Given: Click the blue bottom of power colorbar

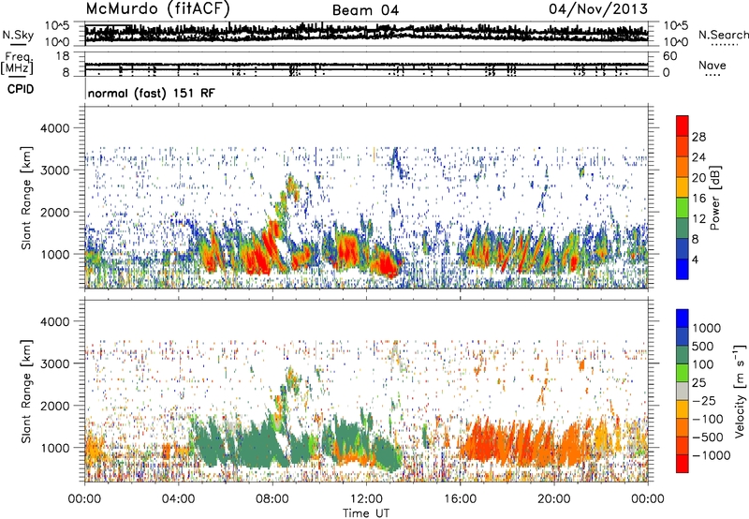Looking at the screenshot, I should click(x=683, y=269).
